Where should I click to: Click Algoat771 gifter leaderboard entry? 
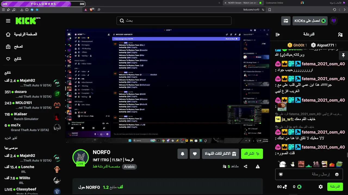pos(324,45)
